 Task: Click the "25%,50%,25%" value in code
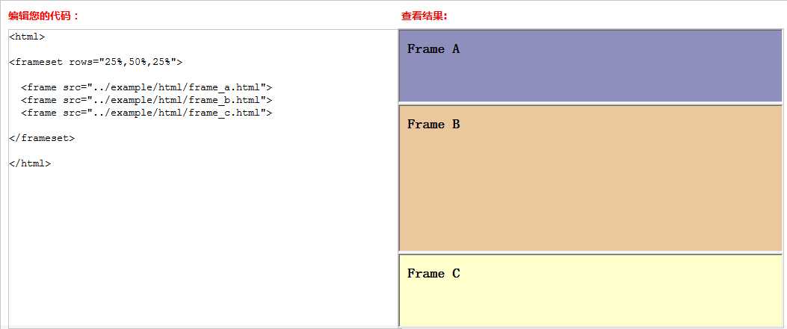[138, 62]
